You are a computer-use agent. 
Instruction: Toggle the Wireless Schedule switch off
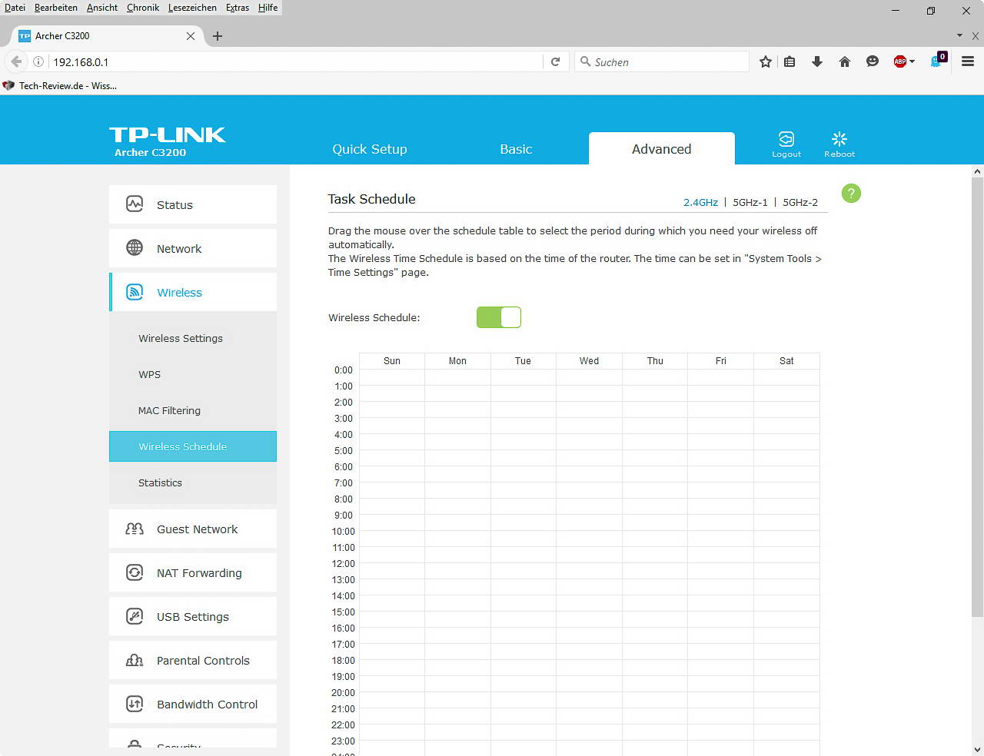coord(499,317)
